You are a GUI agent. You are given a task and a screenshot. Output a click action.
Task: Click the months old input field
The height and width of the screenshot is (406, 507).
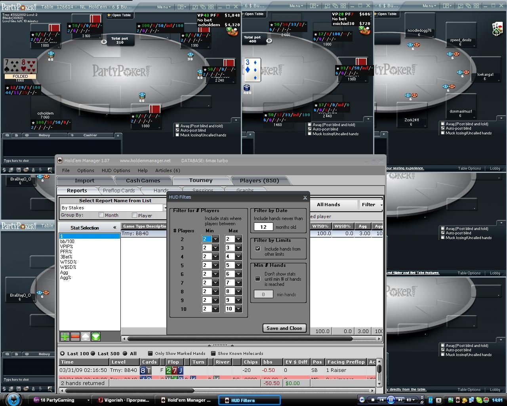(263, 227)
